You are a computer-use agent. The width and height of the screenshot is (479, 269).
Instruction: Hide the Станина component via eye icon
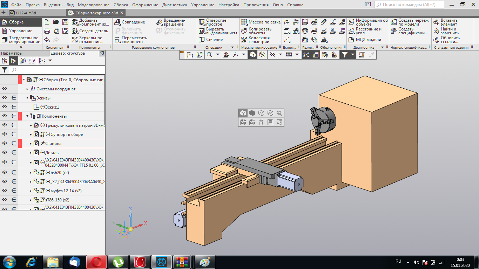[x=5, y=144]
